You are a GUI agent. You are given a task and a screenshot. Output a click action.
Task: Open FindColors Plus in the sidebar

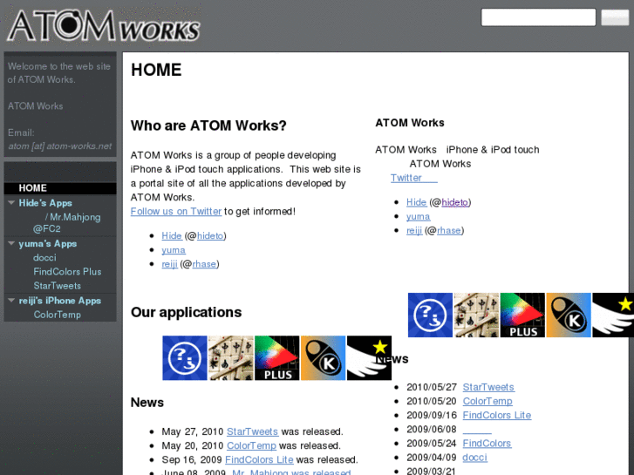[x=67, y=272]
